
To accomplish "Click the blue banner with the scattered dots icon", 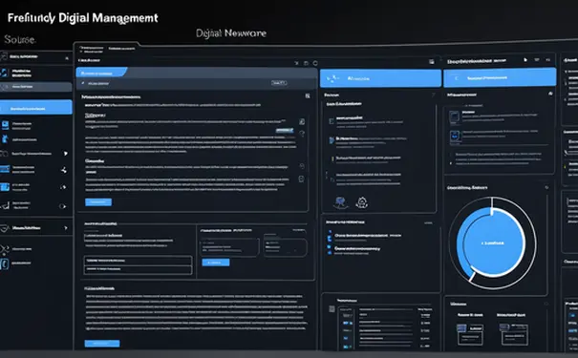I will 380,78.
